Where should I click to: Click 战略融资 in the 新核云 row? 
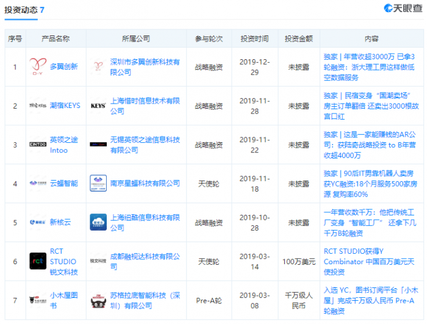tap(209, 223)
